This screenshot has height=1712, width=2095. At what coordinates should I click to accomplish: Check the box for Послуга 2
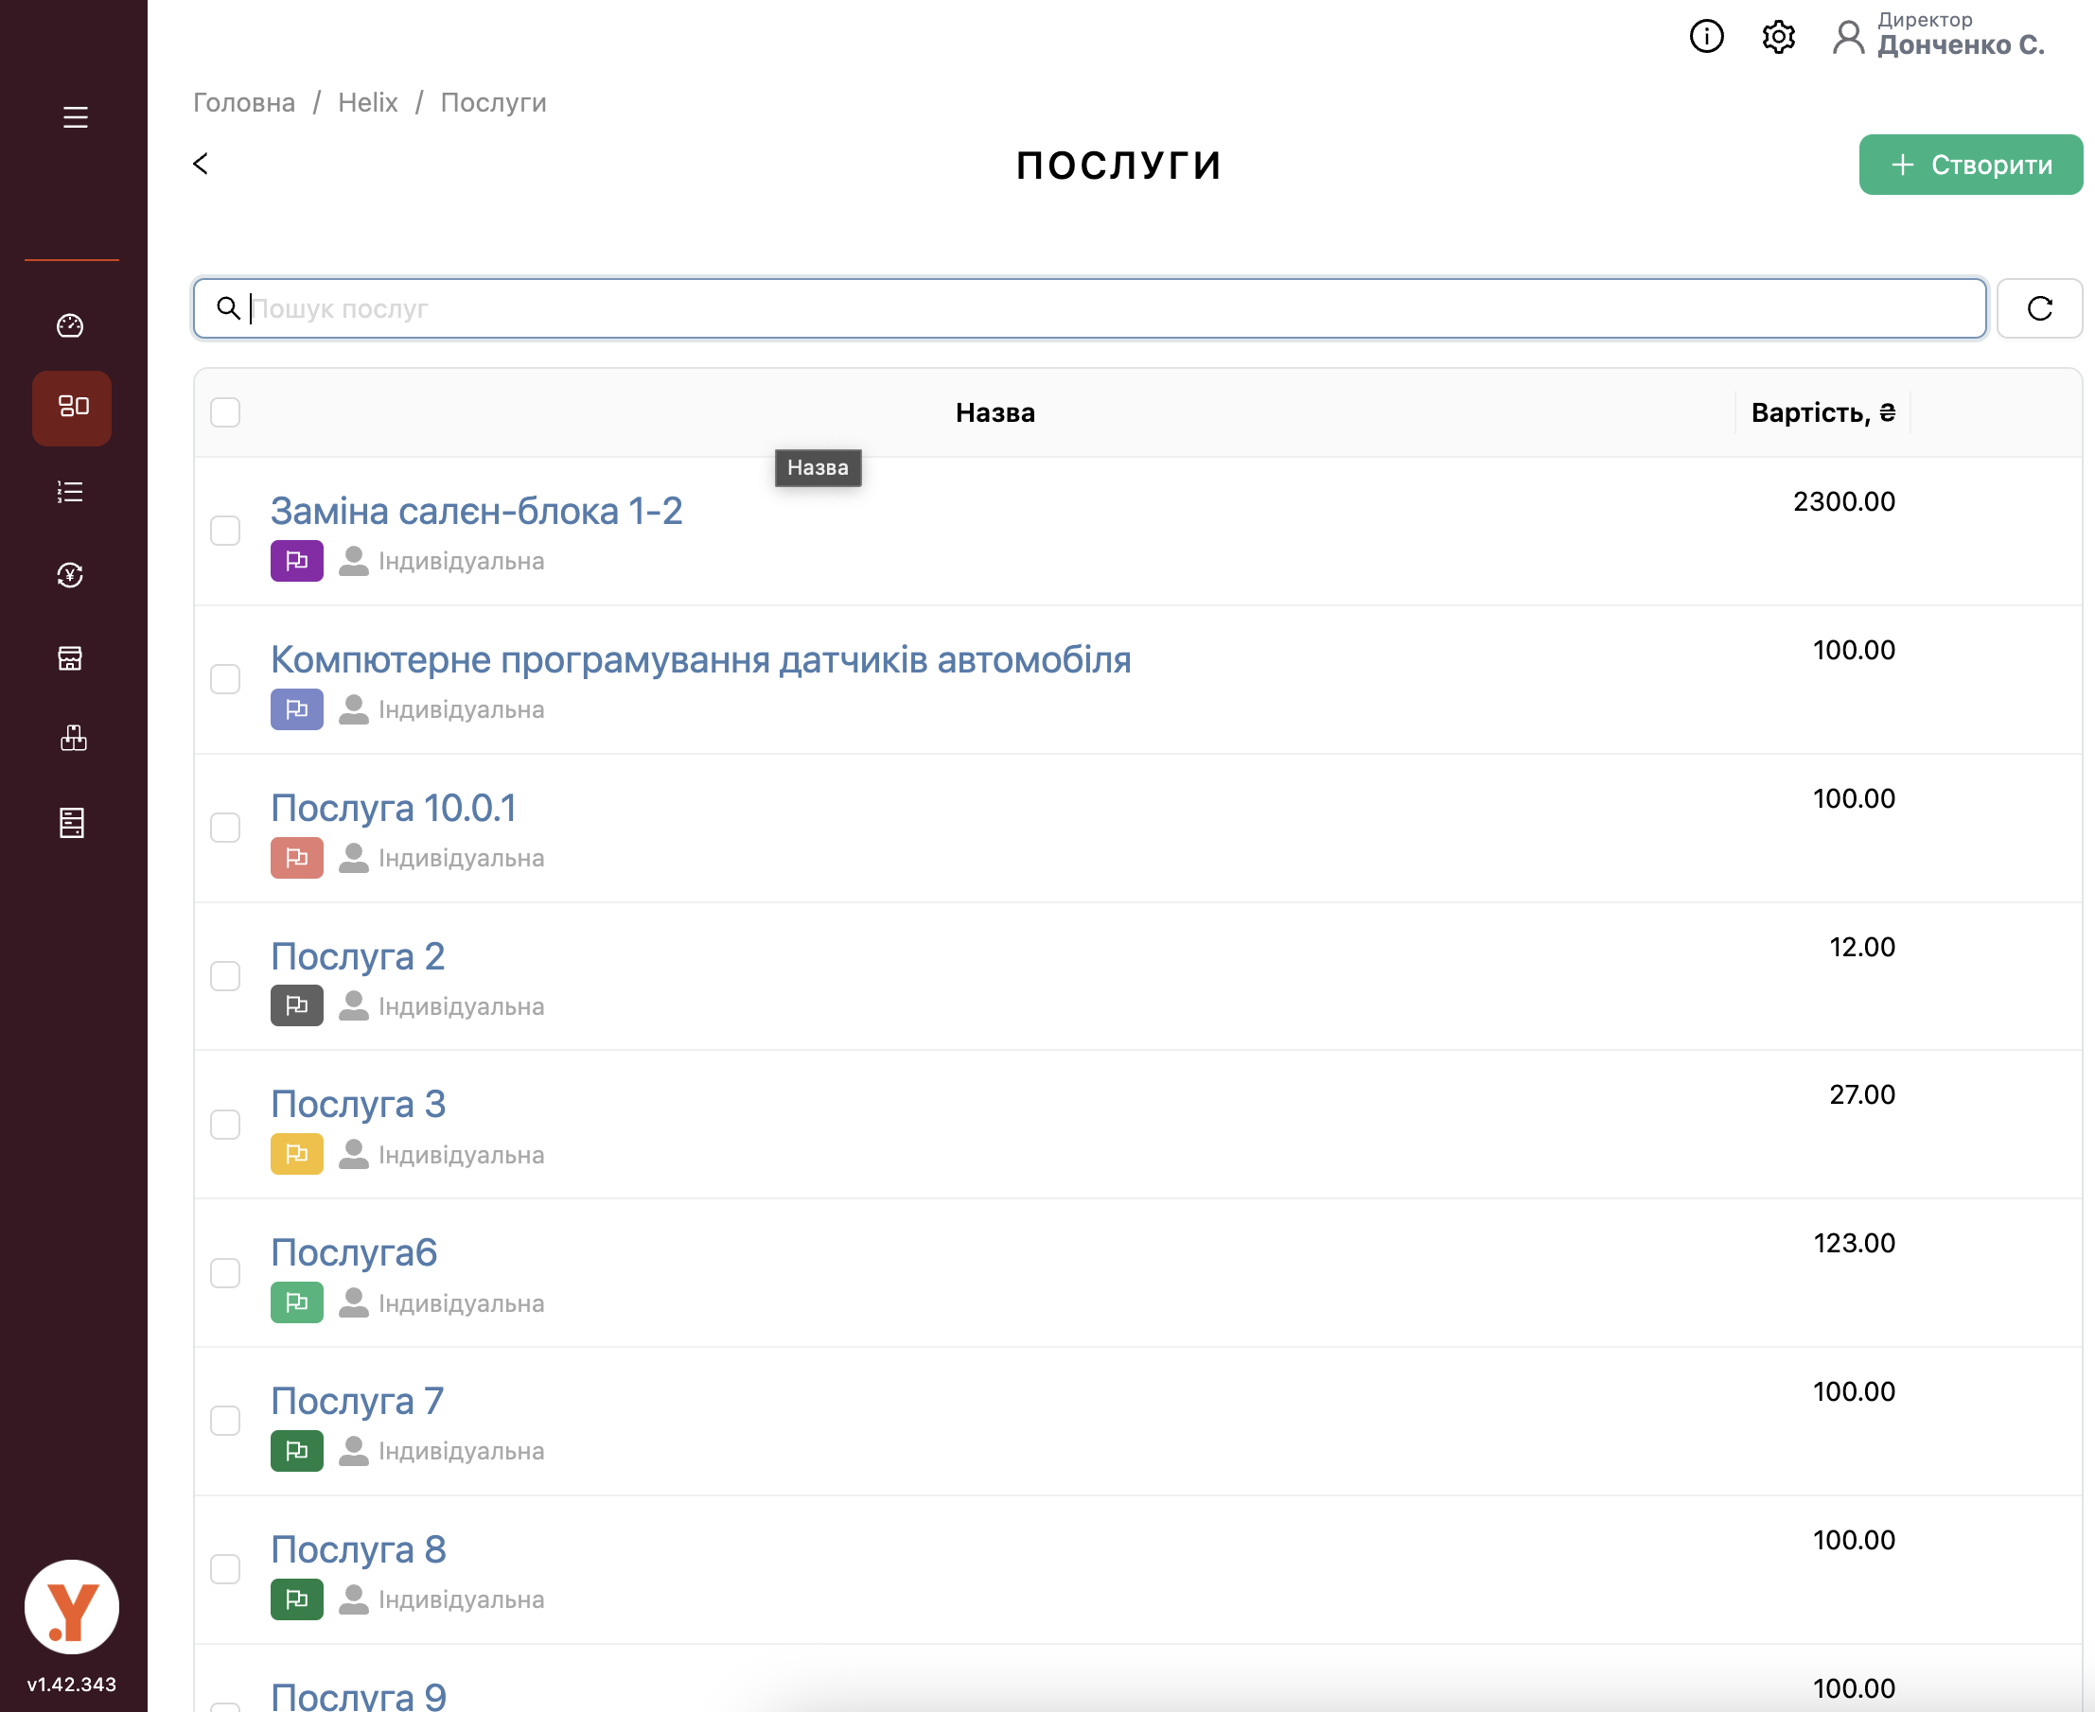(226, 976)
